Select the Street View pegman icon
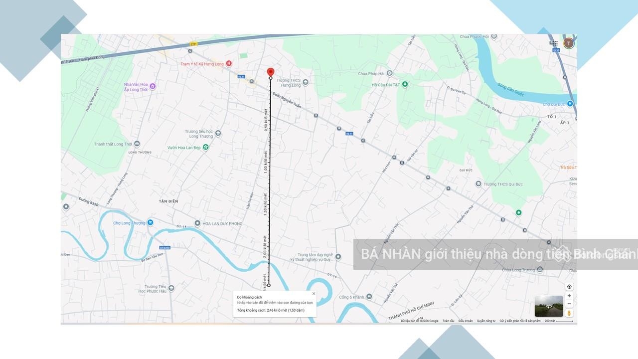638x359 pixels. click(x=569, y=313)
